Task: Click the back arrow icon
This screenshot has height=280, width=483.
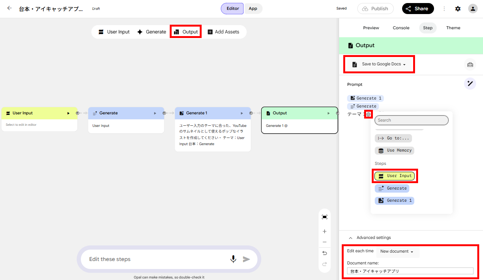Action: pos(9,8)
